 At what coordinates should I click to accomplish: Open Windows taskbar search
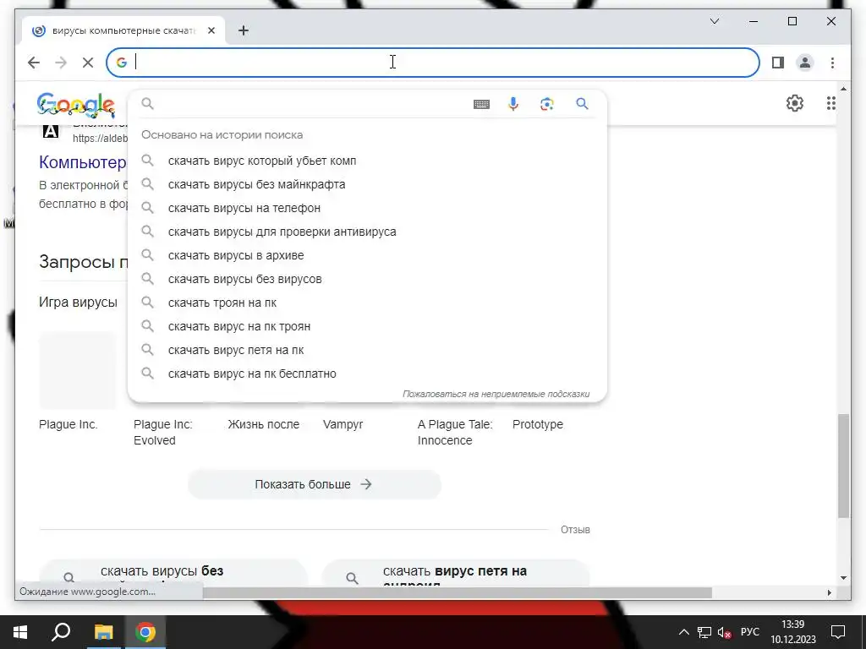click(x=61, y=632)
